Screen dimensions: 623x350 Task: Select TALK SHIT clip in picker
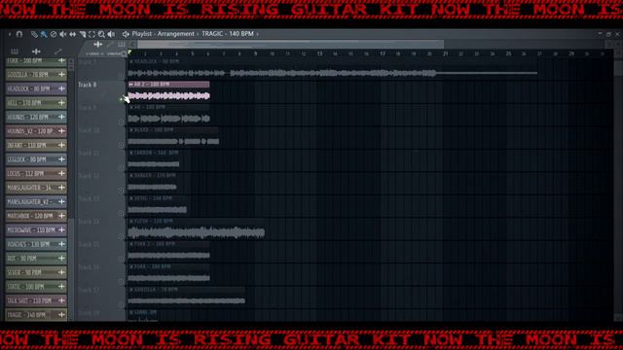[36, 300]
